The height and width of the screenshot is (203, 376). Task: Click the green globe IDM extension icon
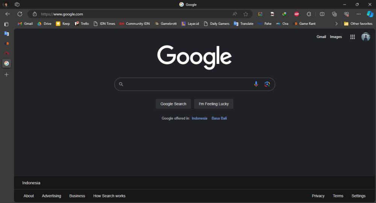pos(284,14)
